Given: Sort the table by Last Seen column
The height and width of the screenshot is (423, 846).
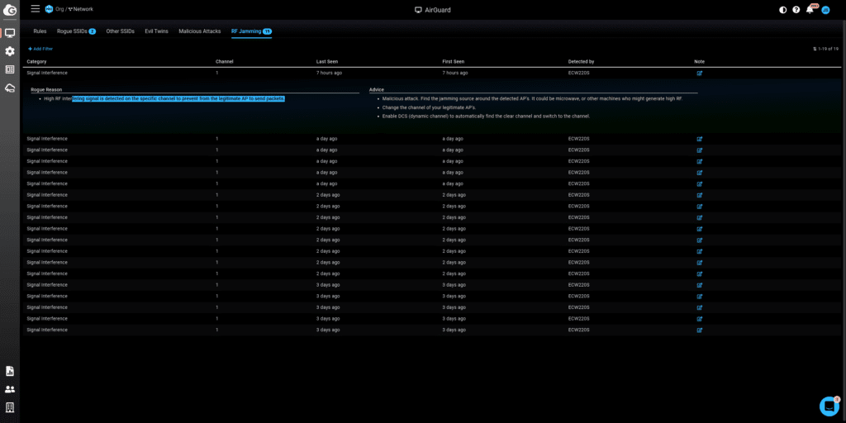Looking at the screenshot, I should pyautogui.click(x=327, y=61).
